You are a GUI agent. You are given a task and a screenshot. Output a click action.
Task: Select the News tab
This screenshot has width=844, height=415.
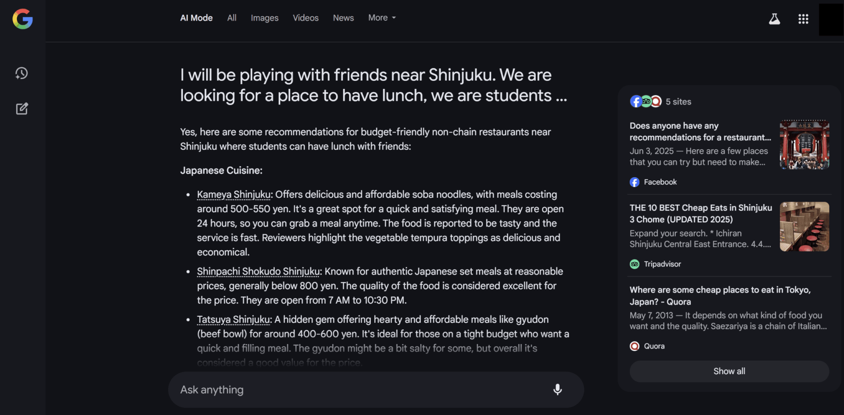pos(343,18)
